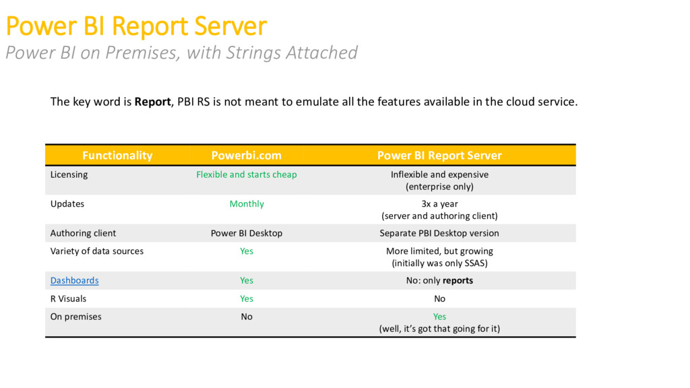Screen dimensions: 690x388
Task: Open the Dashboards hyperlink
Action: click(74, 281)
